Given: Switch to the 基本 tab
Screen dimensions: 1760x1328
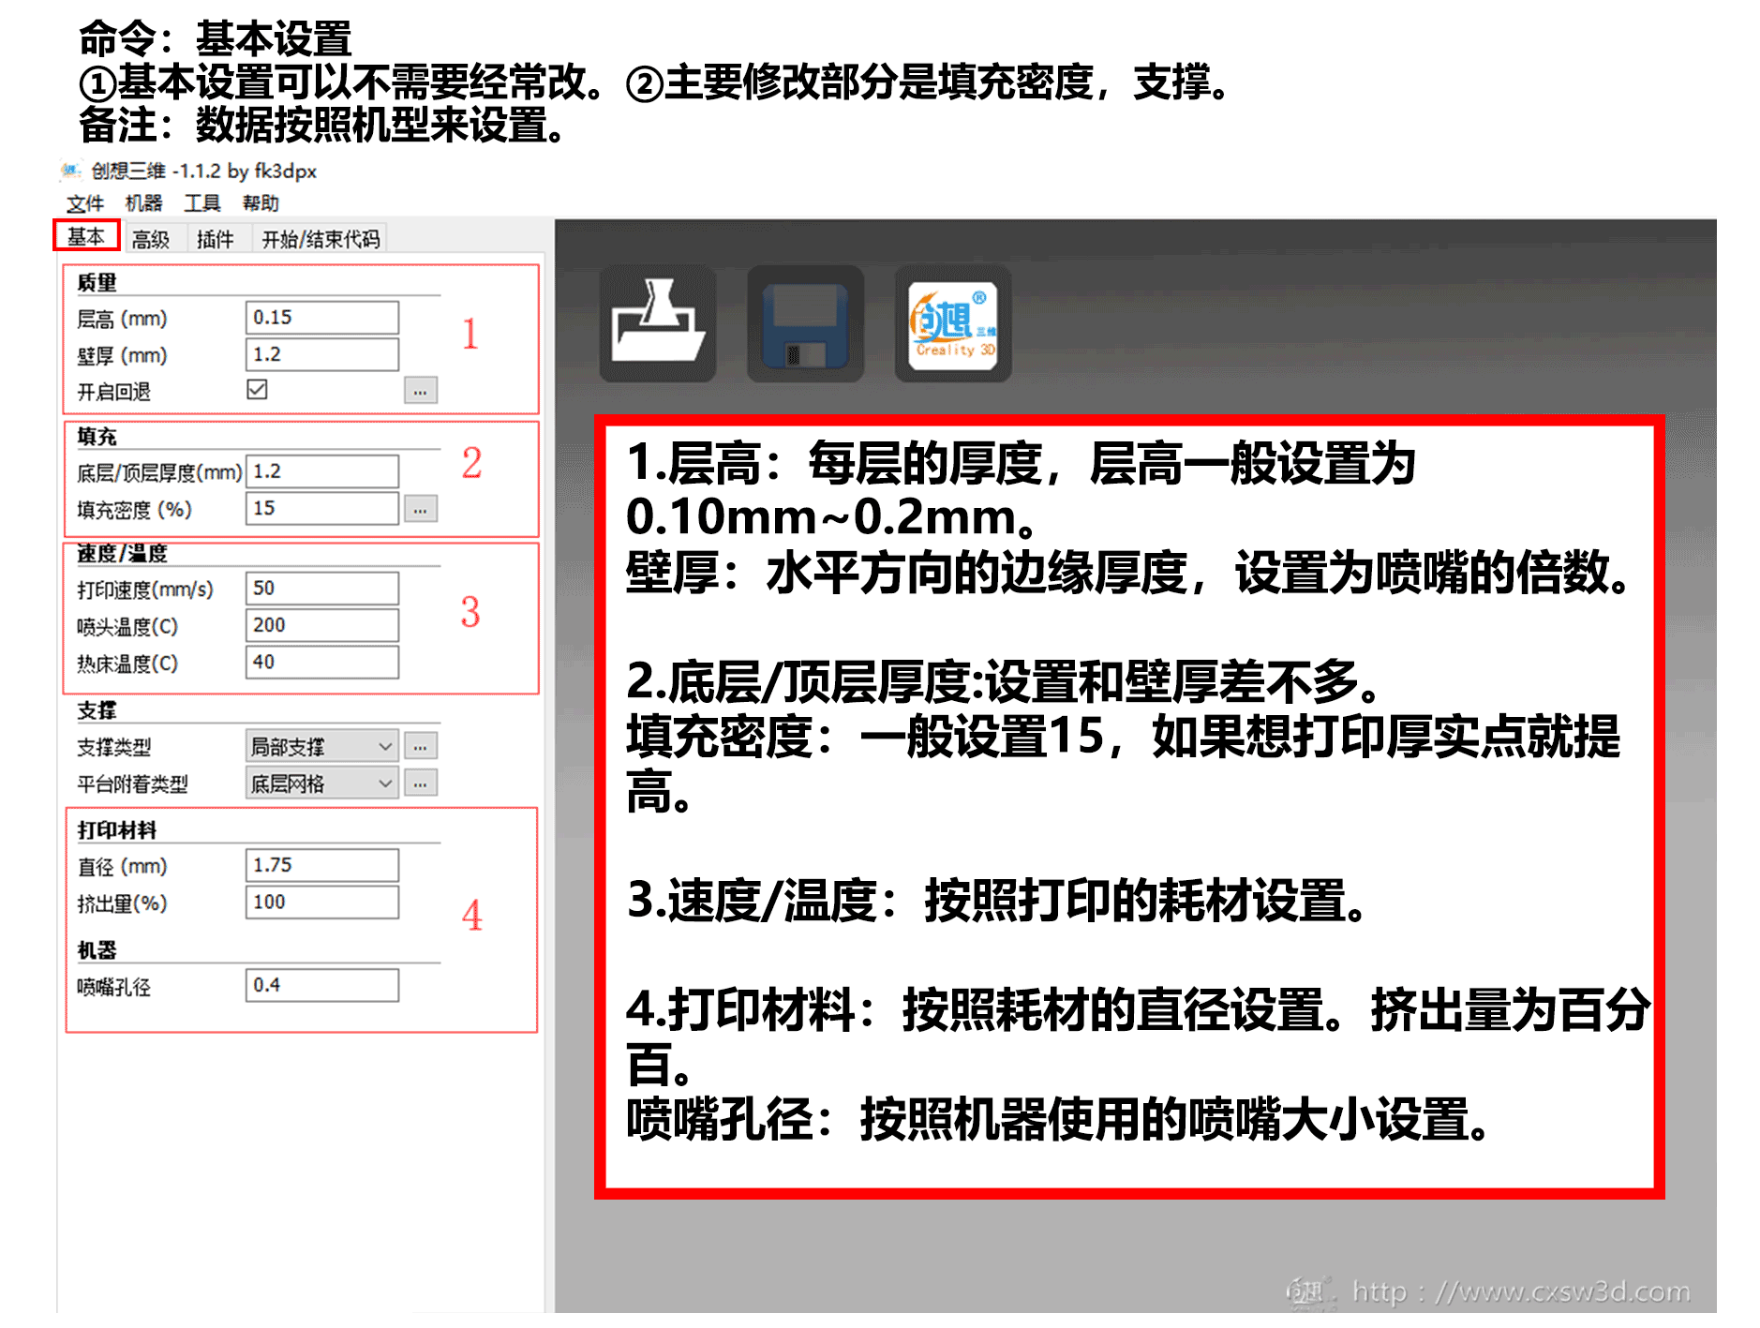Looking at the screenshot, I should (x=86, y=236).
